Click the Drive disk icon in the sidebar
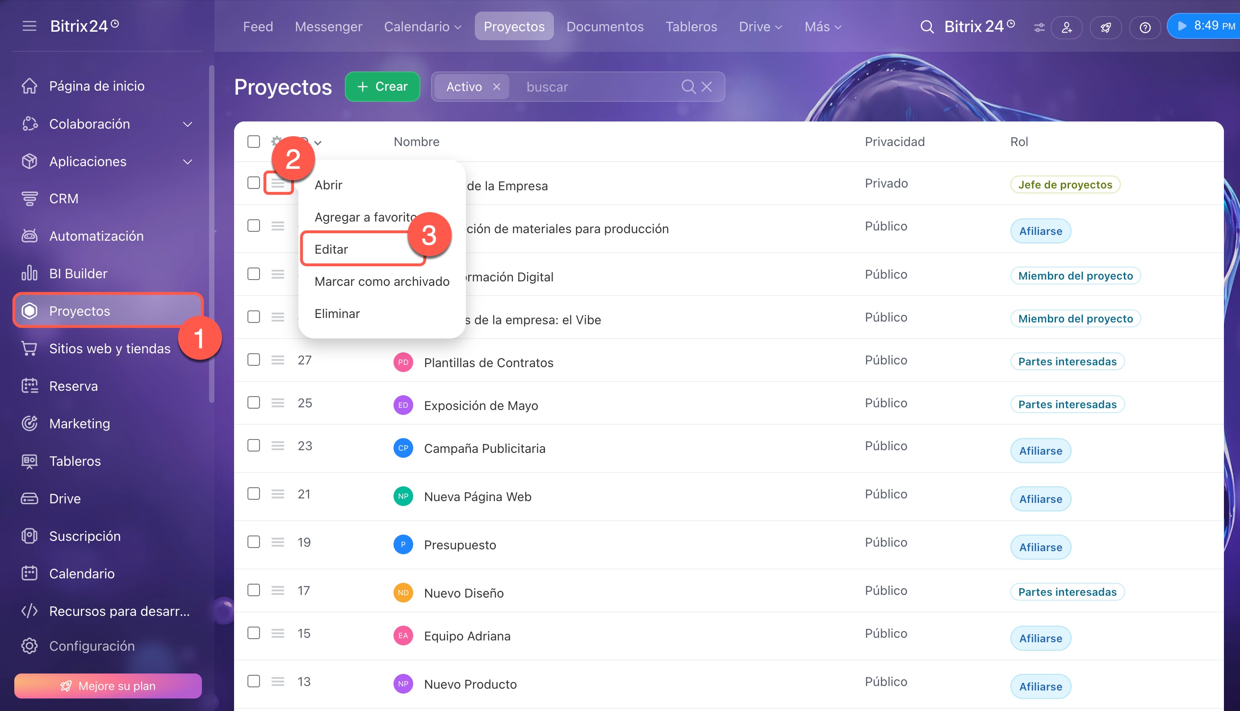 (29, 498)
